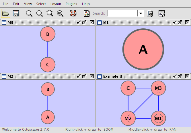Click the search configuration icon
191x133 pixels.
click(x=150, y=13)
